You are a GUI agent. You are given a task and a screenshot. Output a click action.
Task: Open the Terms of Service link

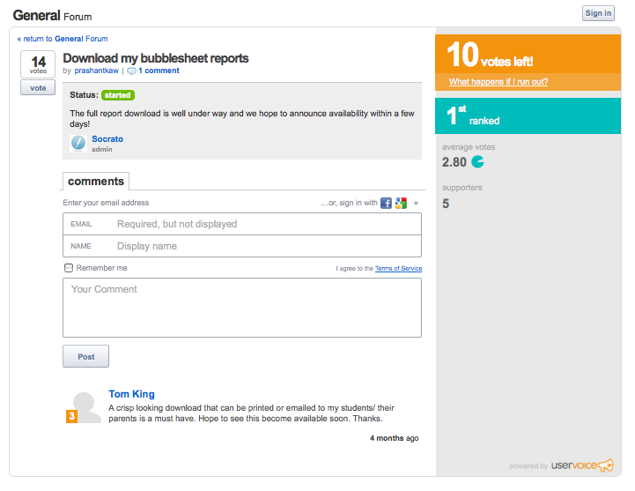(398, 268)
